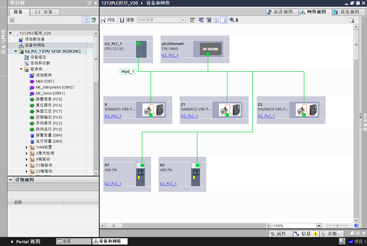
Task: Click the 网络 (Network) toolbar button
Action: coord(108,20)
